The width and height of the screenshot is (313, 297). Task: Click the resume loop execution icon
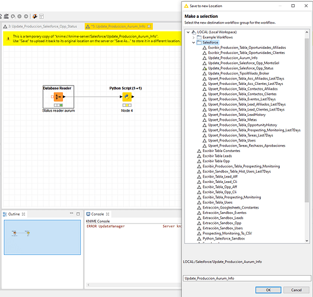pyautogui.click(x=26, y=17)
